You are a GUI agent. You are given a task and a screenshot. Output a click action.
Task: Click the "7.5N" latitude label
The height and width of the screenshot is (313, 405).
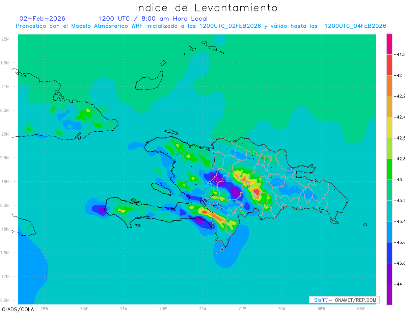[x=5, y=253]
